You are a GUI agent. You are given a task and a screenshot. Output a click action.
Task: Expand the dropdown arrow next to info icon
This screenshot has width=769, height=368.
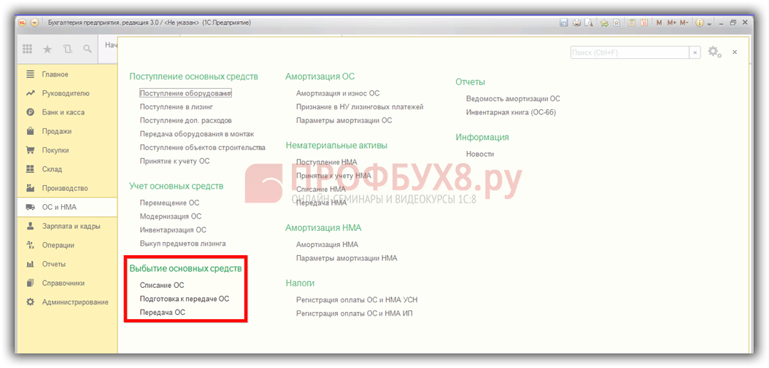(709, 23)
